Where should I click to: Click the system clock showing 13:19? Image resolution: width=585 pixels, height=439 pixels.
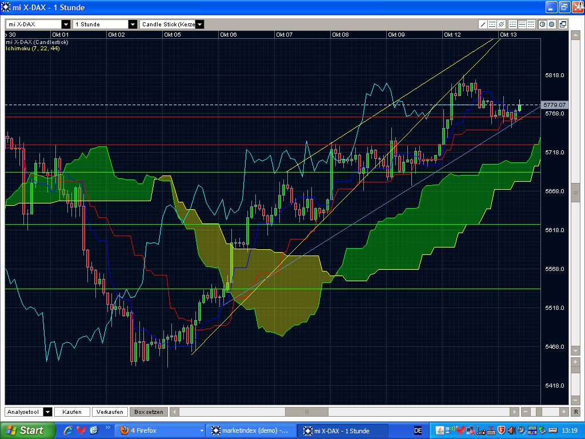pos(570,430)
